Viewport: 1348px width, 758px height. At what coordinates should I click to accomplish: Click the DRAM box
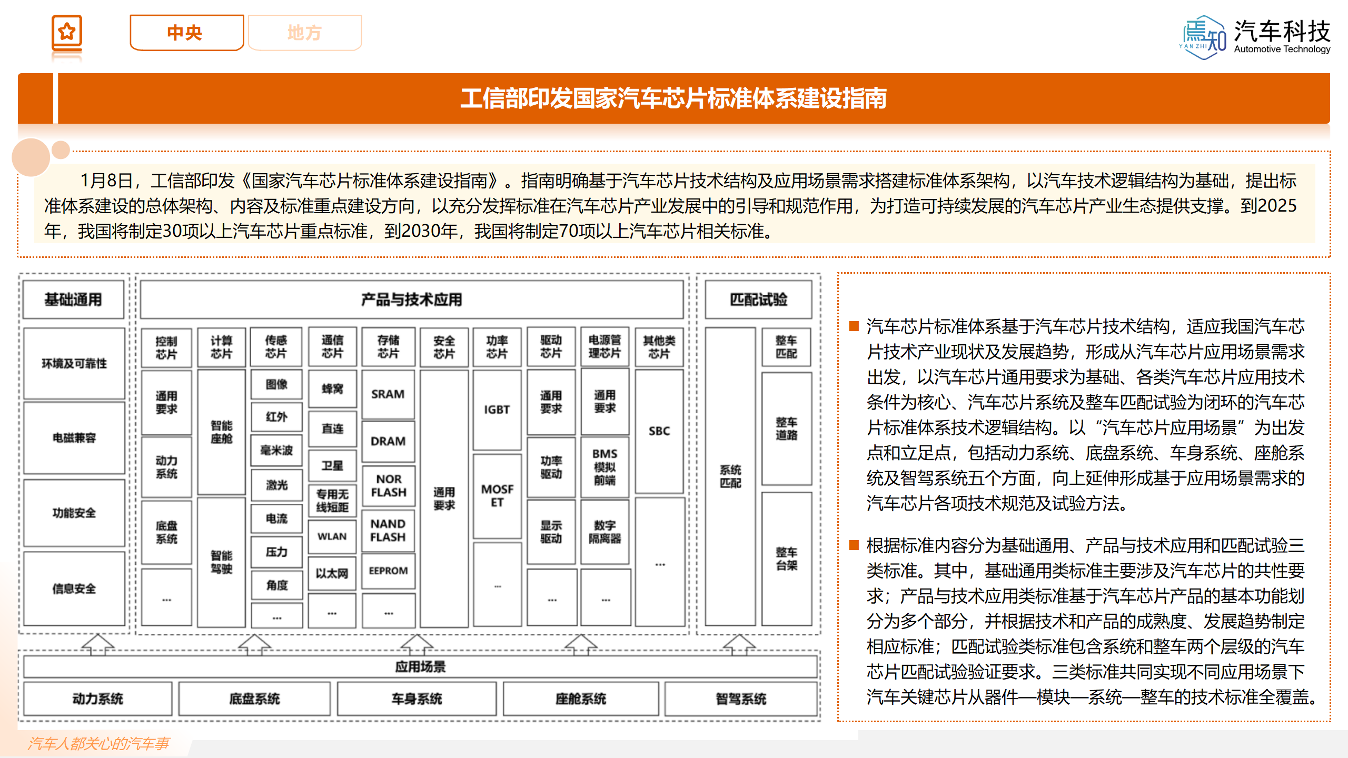[x=388, y=441]
